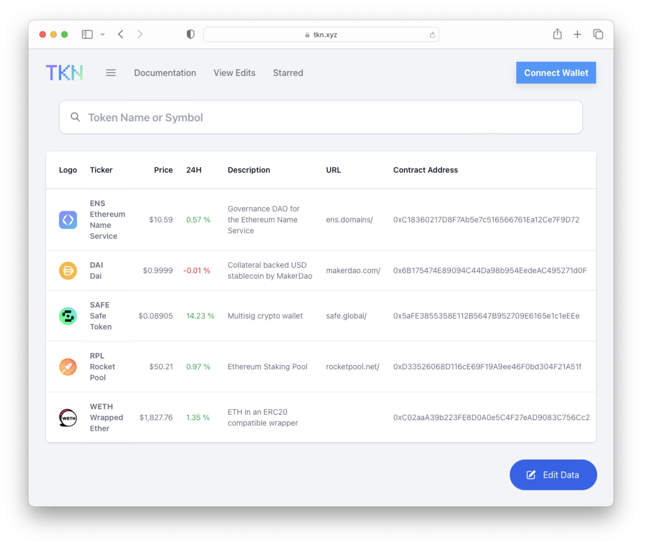648x542 pixels.
Task: Click the search magnifier icon
Action: pos(75,117)
